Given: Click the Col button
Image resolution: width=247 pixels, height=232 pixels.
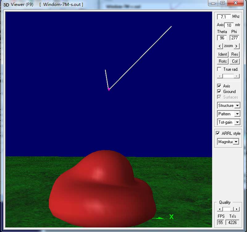Looking at the screenshot, I should pyautogui.click(x=235, y=61).
